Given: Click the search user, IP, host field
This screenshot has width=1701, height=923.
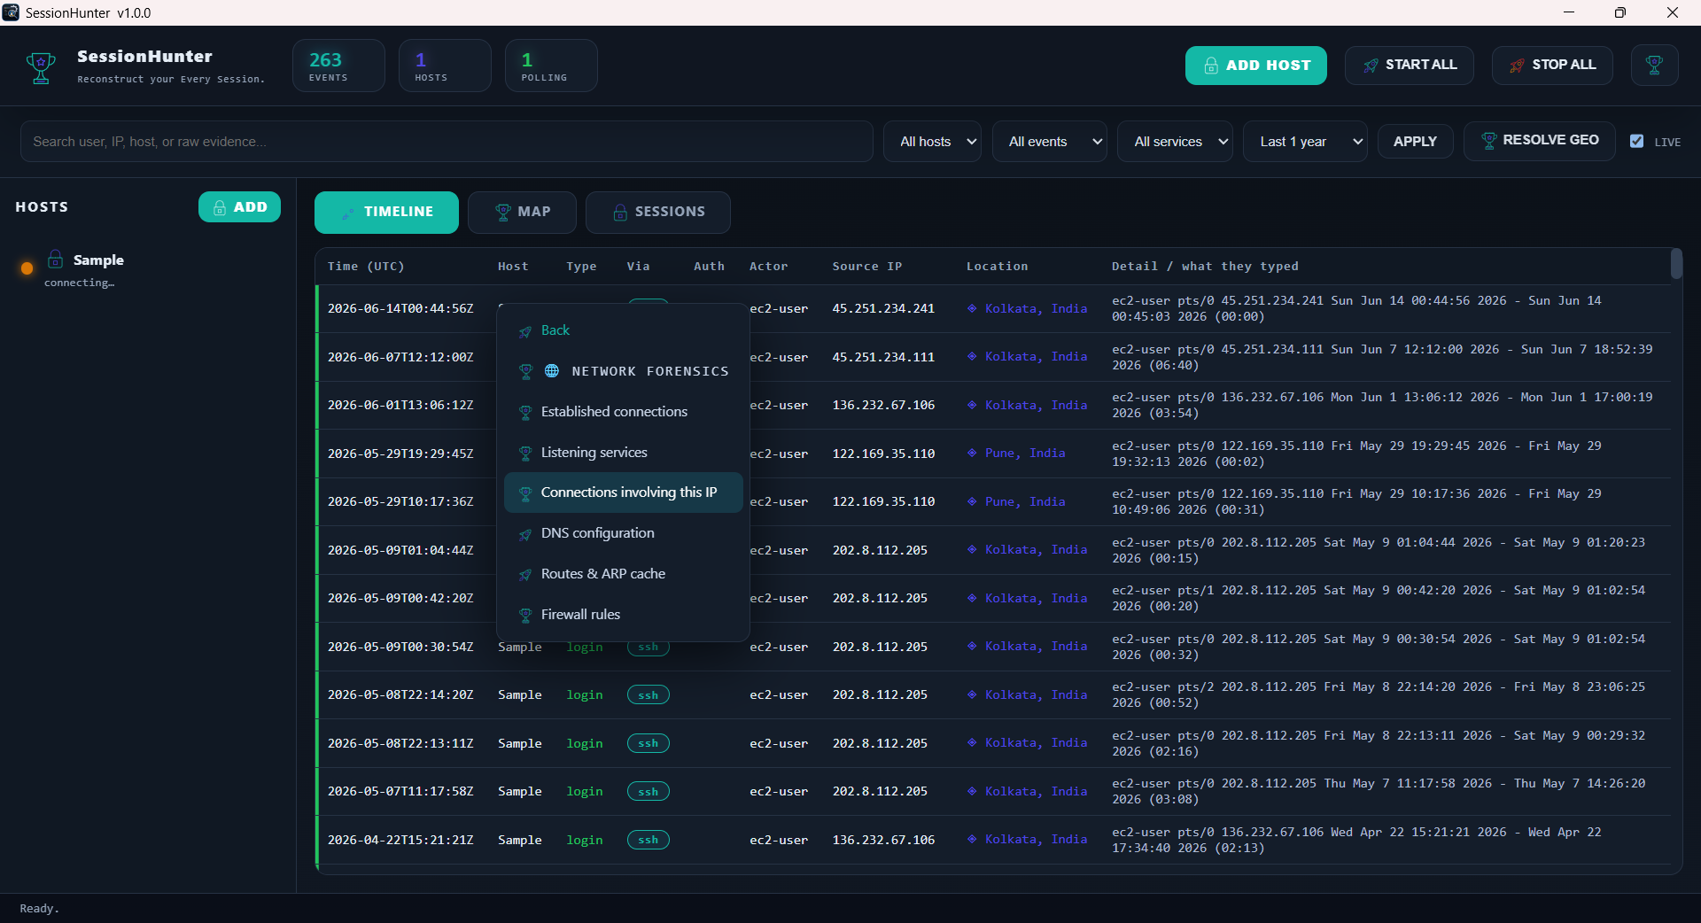Looking at the screenshot, I should pyautogui.click(x=447, y=142).
